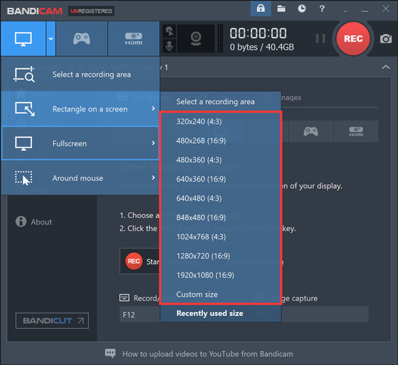Toggle the webcam overlay icon
The height and width of the screenshot is (365, 398).
(x=196, y=38)
